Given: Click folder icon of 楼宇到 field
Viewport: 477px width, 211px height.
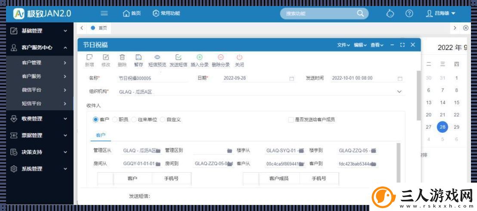Looking at the screenshot, I should (374, 151).
